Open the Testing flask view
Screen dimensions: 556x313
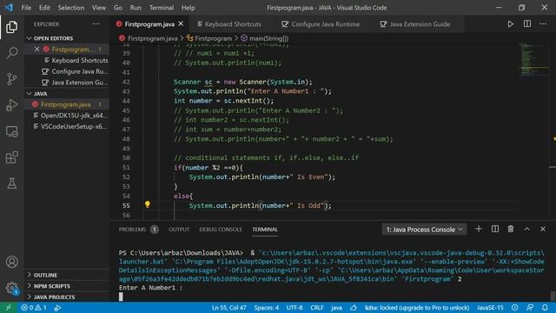[11, 183]
